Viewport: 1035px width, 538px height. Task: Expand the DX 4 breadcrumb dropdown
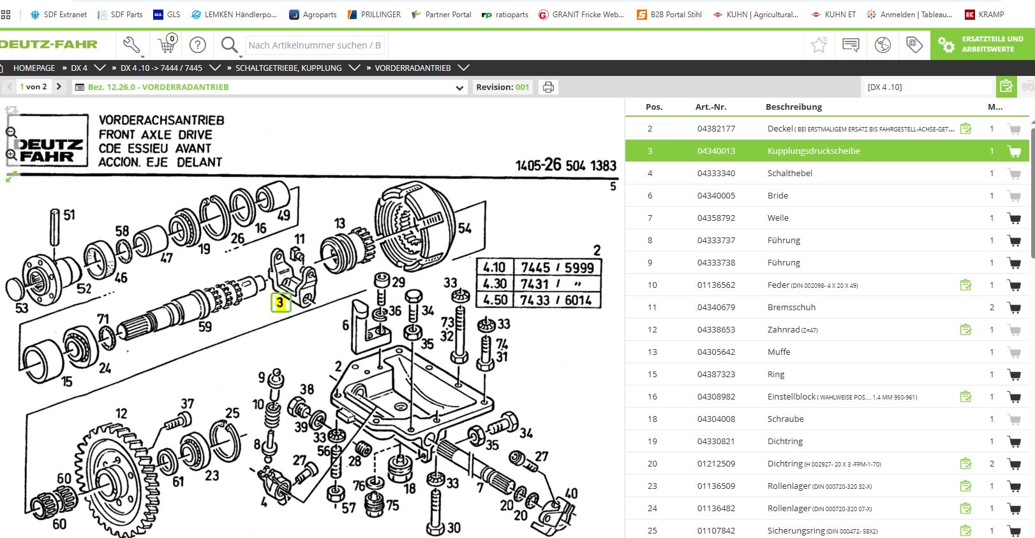pyautogui.click(x=100, y=68)
